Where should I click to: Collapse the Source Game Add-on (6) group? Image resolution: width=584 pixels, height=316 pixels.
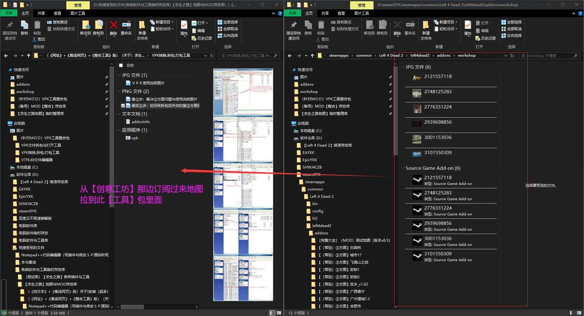click(403, 168)
